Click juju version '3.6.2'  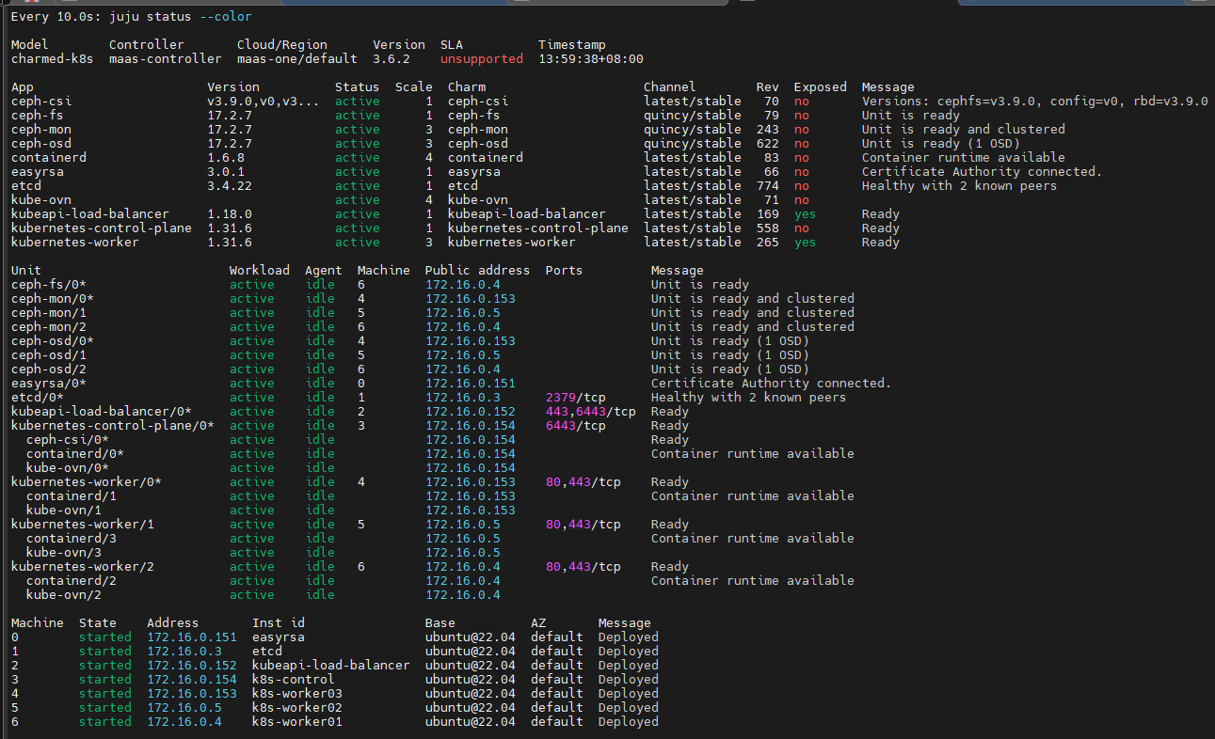(391, 59)
